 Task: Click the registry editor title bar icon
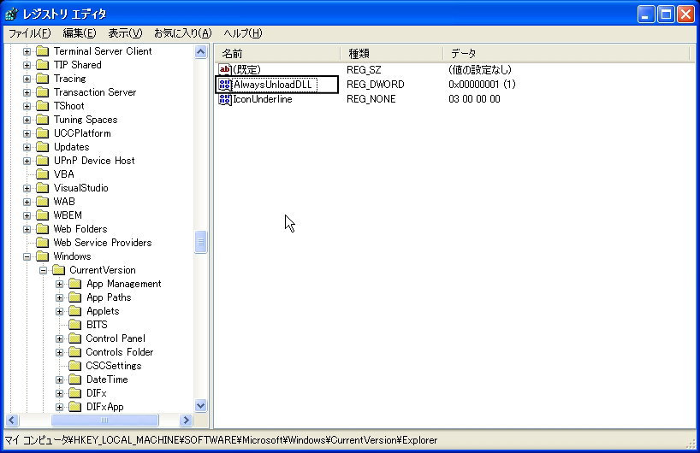pos(12,15)
